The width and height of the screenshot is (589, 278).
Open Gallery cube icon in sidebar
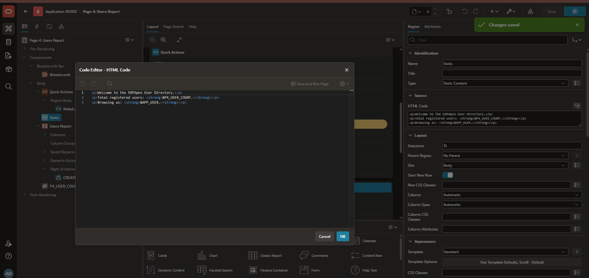coord(9,69)
